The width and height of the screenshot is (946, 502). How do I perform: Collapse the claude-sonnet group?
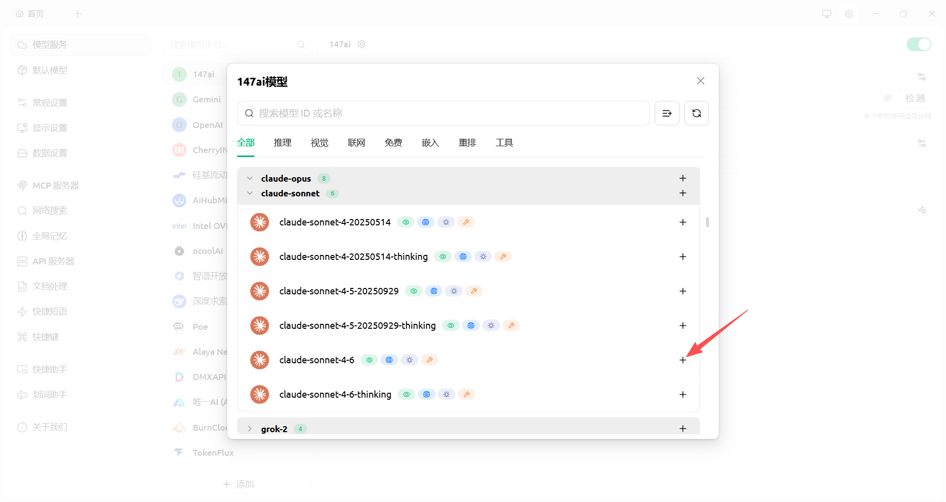pyautogui.click(x=250, y=193)
